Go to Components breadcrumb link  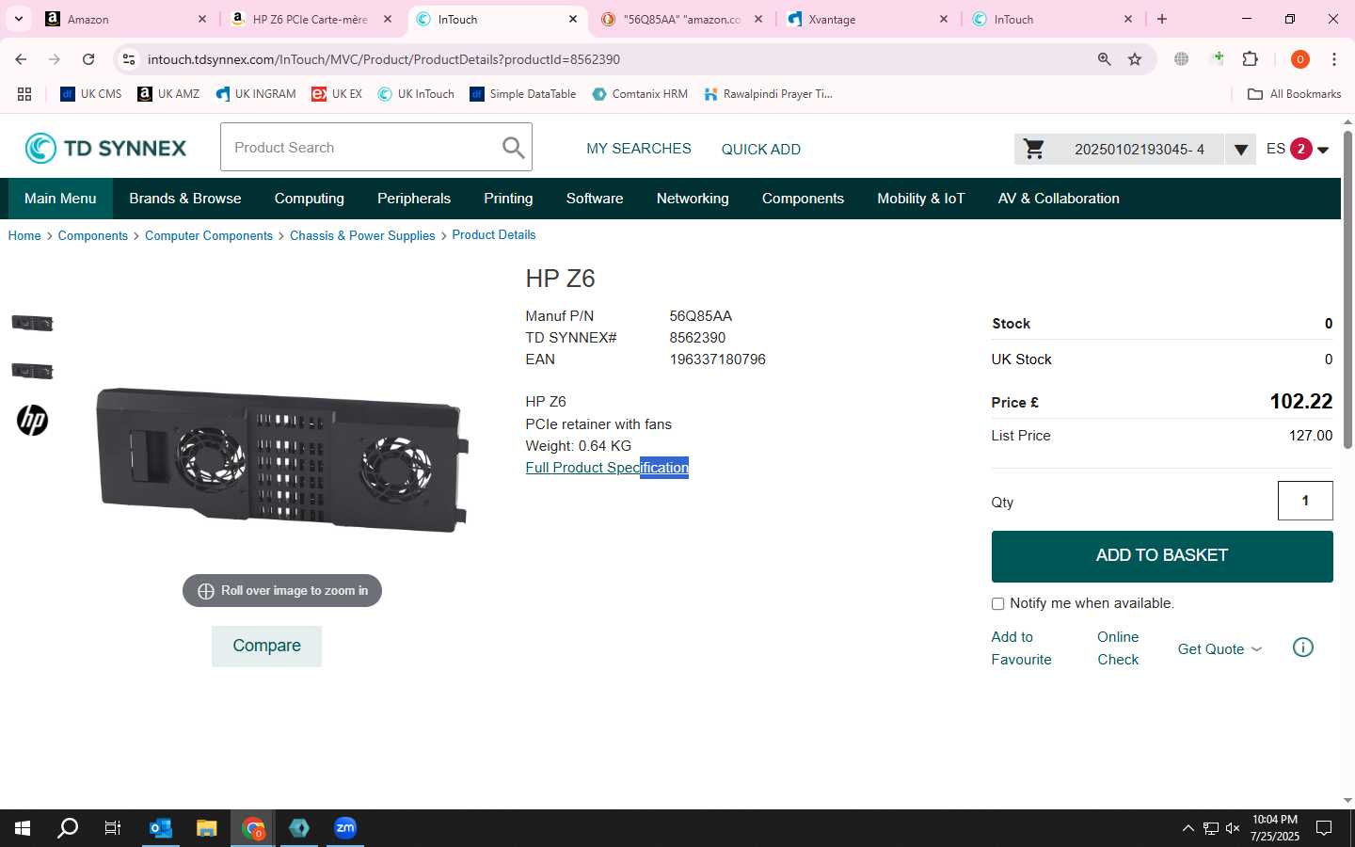click(92, 236)
